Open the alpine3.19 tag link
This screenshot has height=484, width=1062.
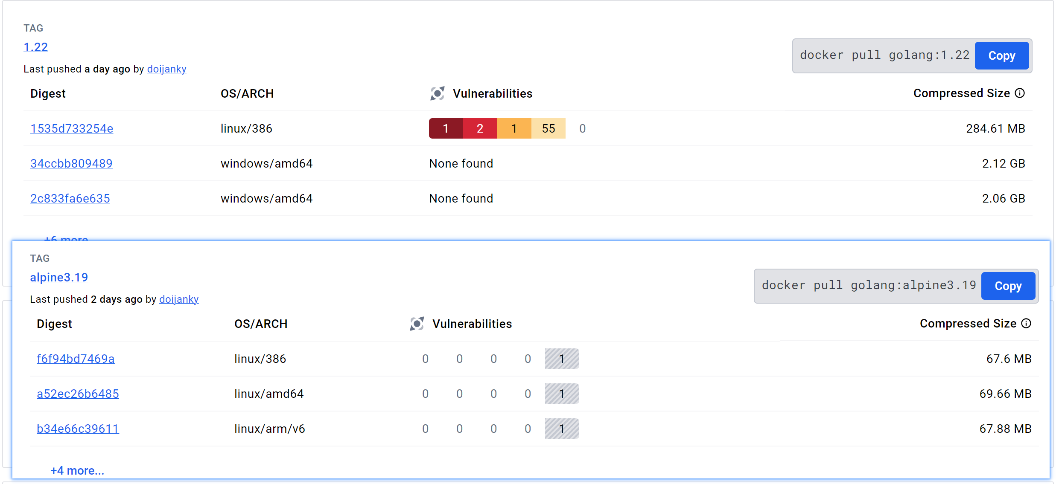(59, 277)
